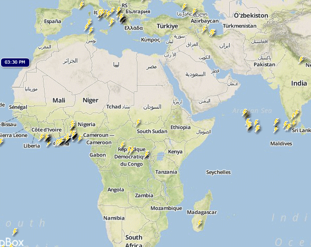Select the Namibia country label
The image size is (311, 247).
(114, 218)
